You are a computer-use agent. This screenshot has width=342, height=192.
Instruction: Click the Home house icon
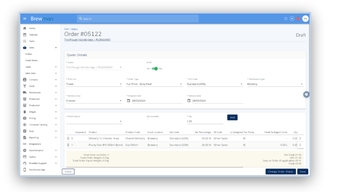click(x=25, y=28)
